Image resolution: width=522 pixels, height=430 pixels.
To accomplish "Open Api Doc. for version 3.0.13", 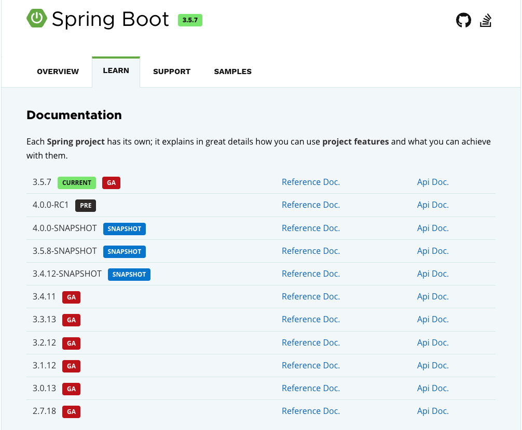I will coord(433,388).
